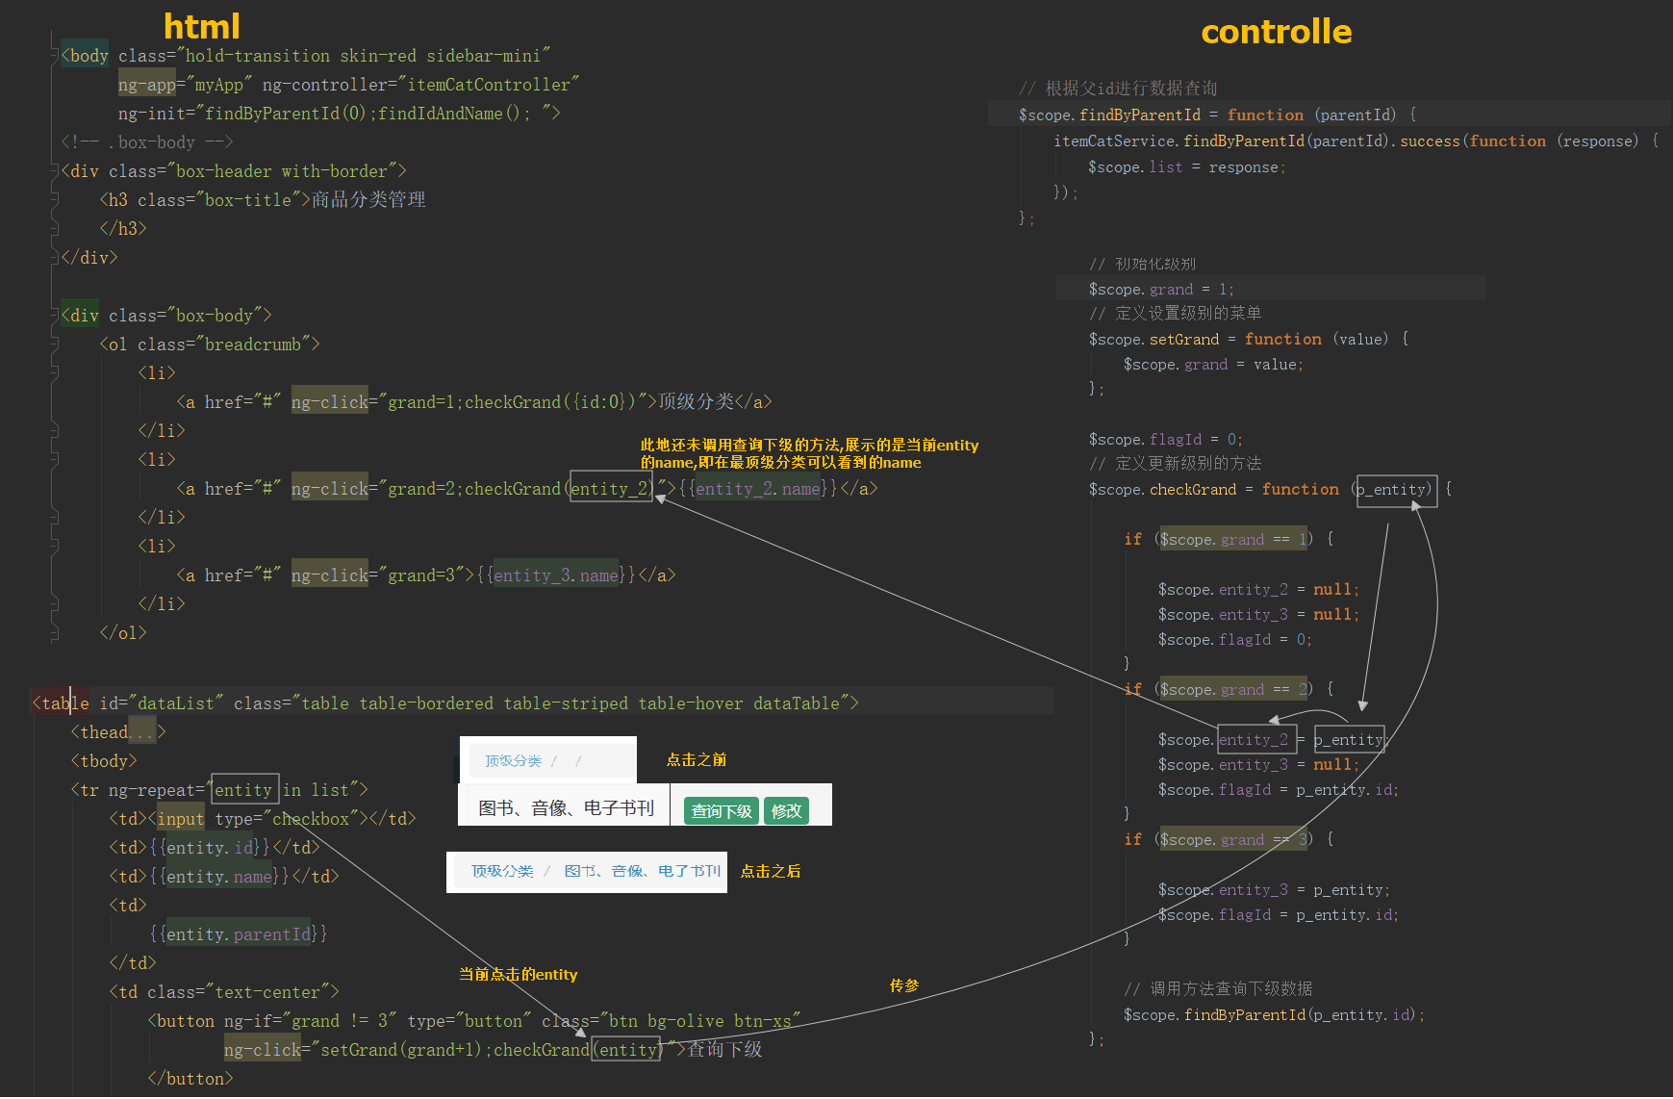Click the yellow html heading
This screenshot has width=1673, height=1099.
[x=202, y=26]
